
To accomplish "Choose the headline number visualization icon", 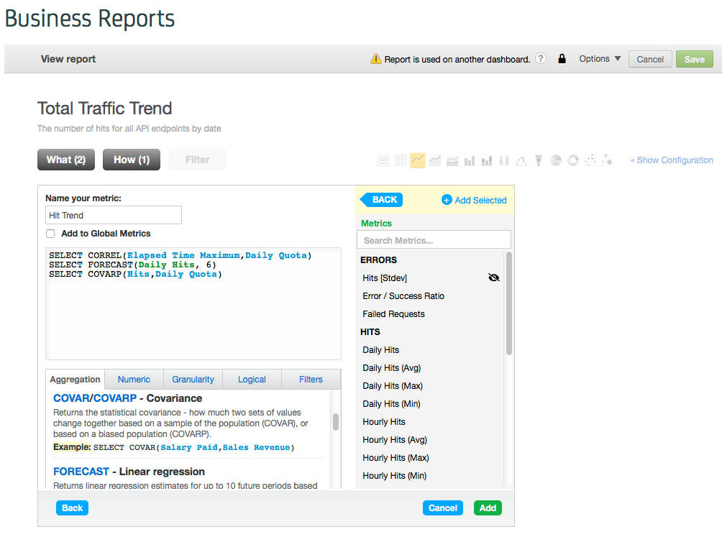I will pos(383,160).
